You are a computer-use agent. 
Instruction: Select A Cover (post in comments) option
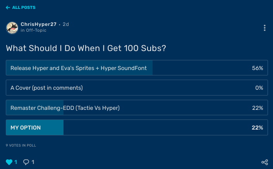coord(46,88)
